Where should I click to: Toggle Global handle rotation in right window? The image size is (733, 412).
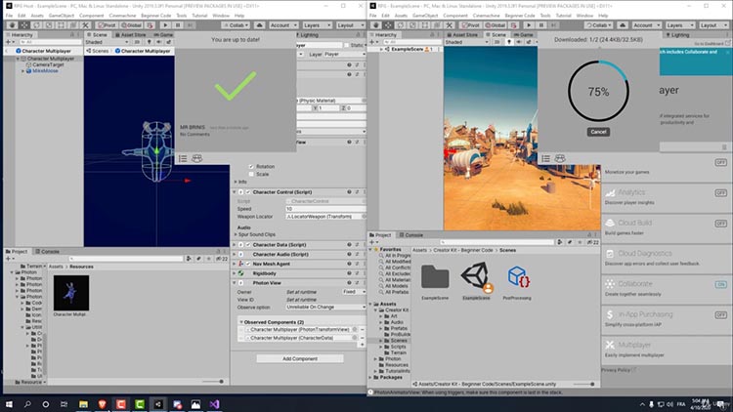click(495, 25)
